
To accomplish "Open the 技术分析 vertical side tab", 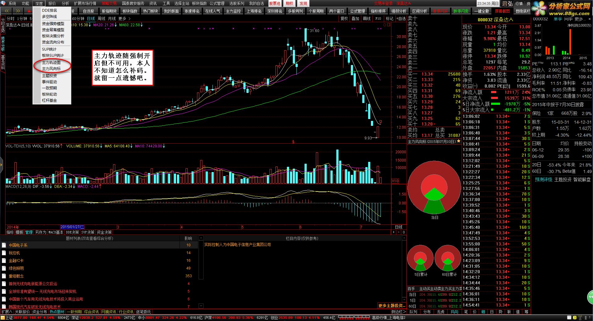I will (x=3, y=43).
